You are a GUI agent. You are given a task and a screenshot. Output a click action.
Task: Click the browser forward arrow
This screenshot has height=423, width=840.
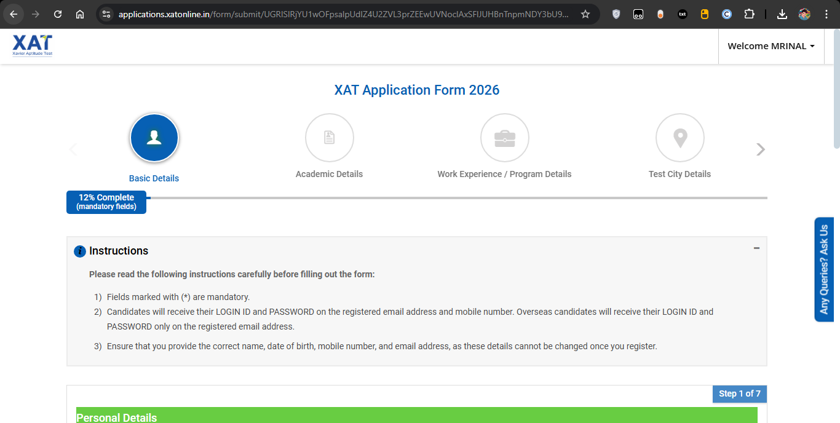(x=36, y=14)
